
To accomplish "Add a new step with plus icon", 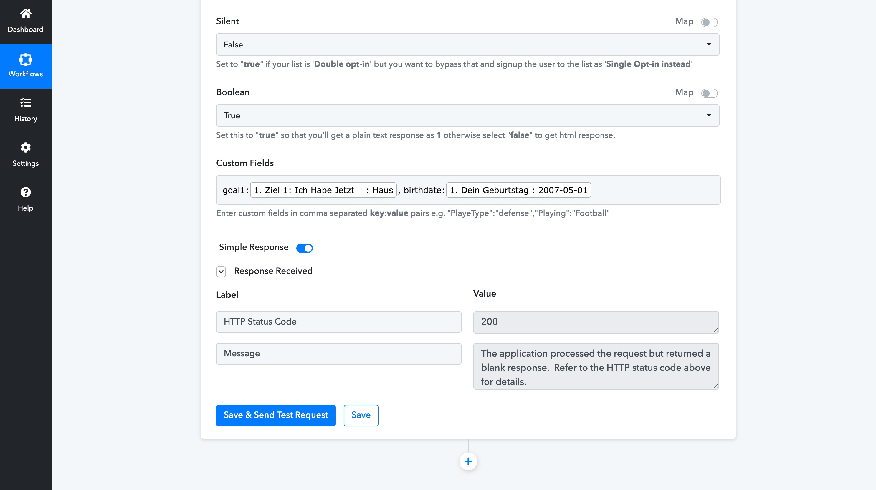I will [468, 461].
